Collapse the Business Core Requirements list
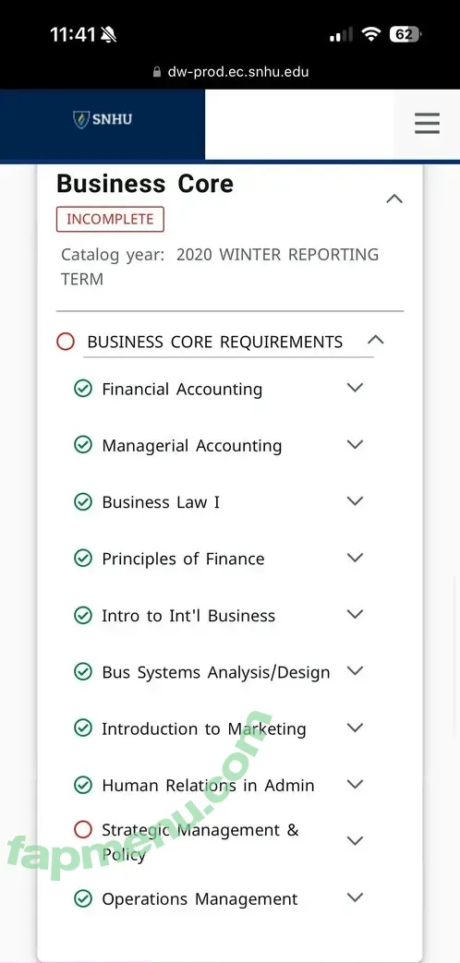Screen dimensions: 460x963 pos(375,340)
